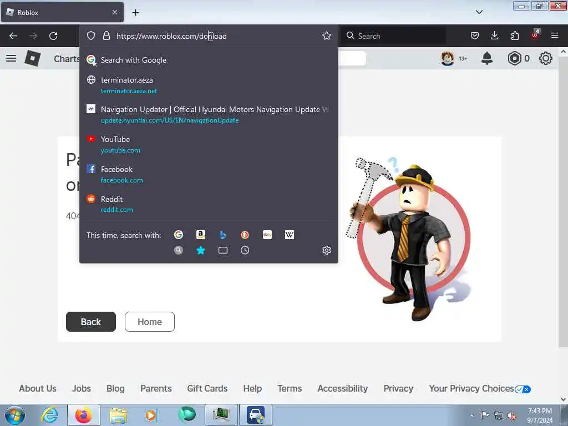Open the Jobs footer link

click(x=82, y=388)
